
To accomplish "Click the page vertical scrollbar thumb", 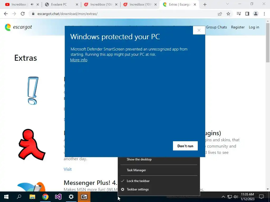I will pos(268,43).
